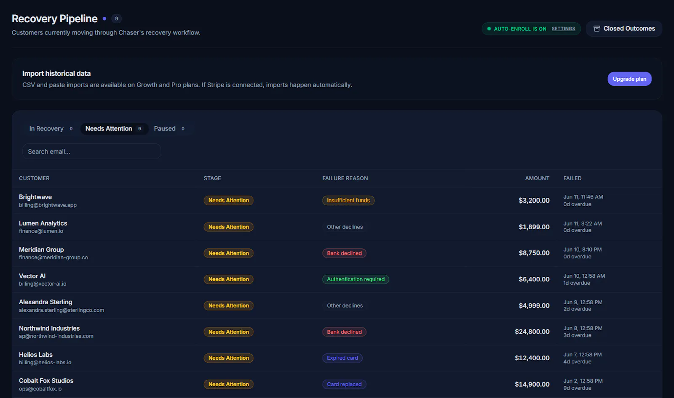Click Helios Labs' Needs Attention stage badge
The width and height of the screenshot is (674, 398).
228,358
